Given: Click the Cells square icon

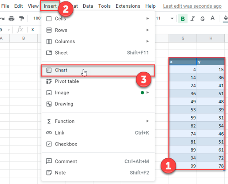Looking at the screenshot, I should pos(49,19).
